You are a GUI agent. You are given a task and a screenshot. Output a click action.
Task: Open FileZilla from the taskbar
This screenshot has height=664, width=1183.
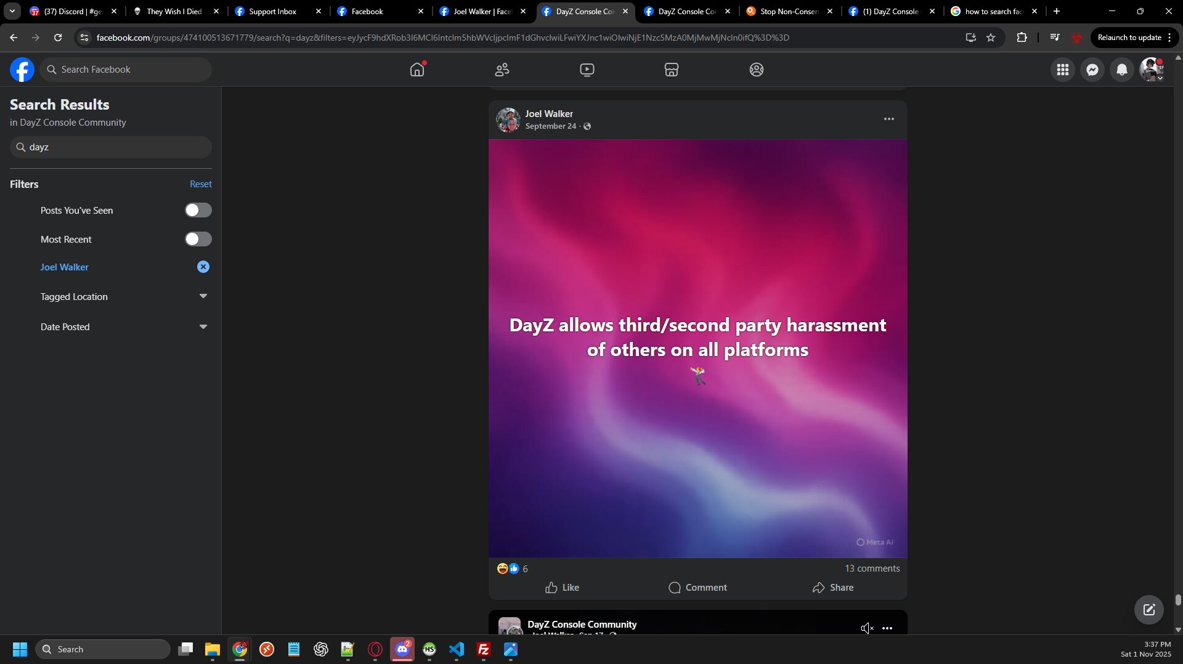coord(484,649)
